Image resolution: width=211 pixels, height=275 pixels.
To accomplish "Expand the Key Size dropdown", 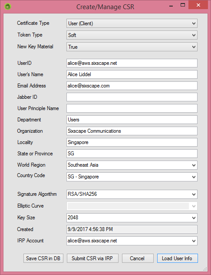I will (132, 218).
